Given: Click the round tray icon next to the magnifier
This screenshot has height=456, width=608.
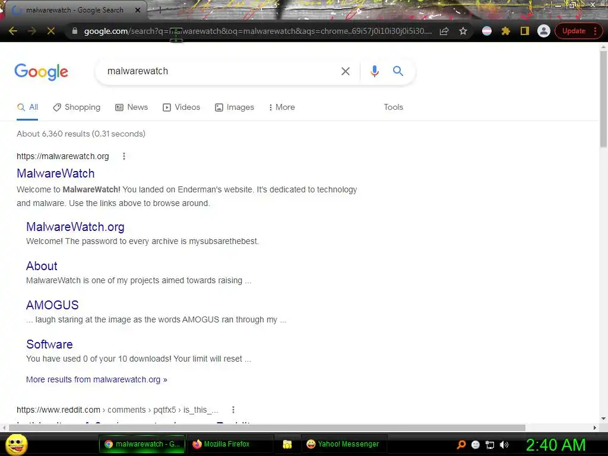Looking at the screenshot, I should pyautogui.click(x=476, y=445).
